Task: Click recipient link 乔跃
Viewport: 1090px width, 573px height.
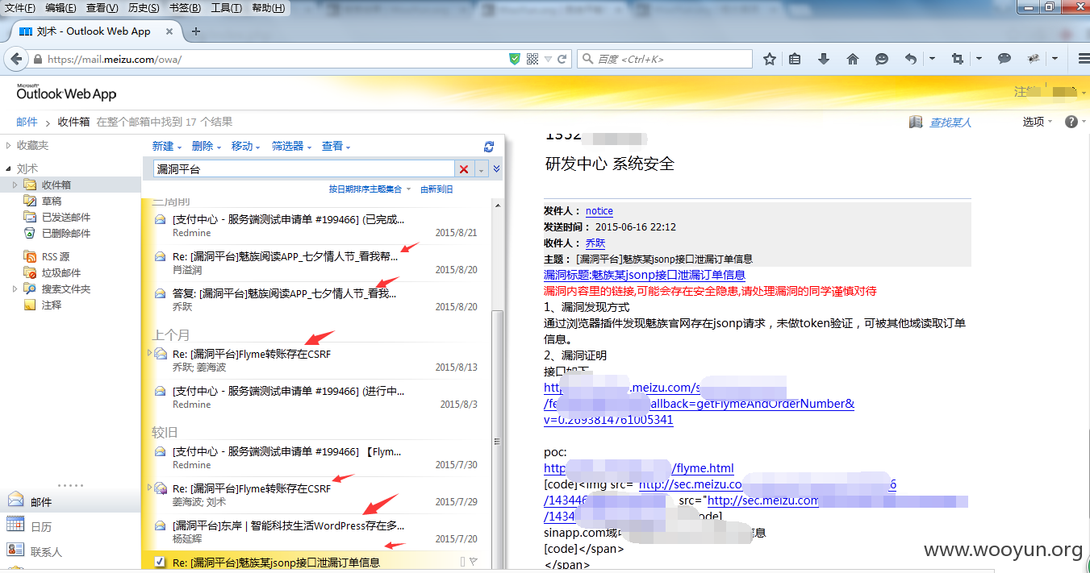Action: click(x=595, y=243)
